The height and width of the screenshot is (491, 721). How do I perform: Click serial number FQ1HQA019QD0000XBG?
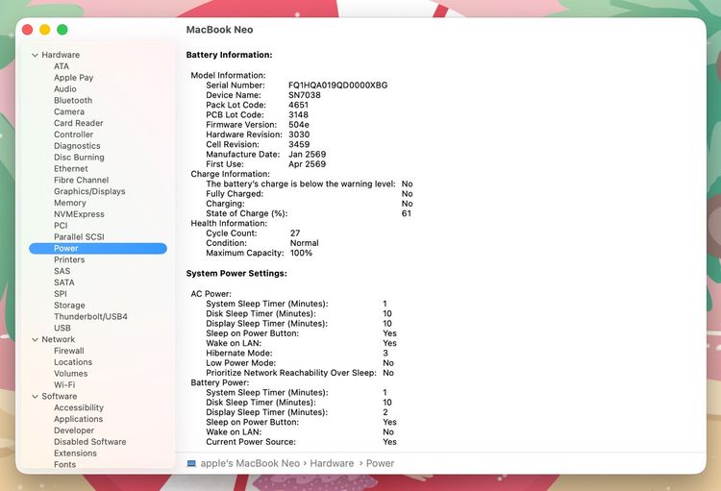[x=338, y=86]
